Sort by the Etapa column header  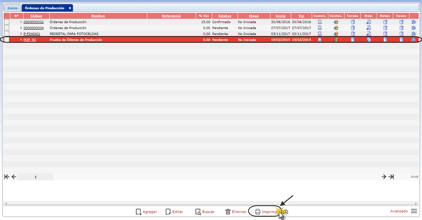254,16
